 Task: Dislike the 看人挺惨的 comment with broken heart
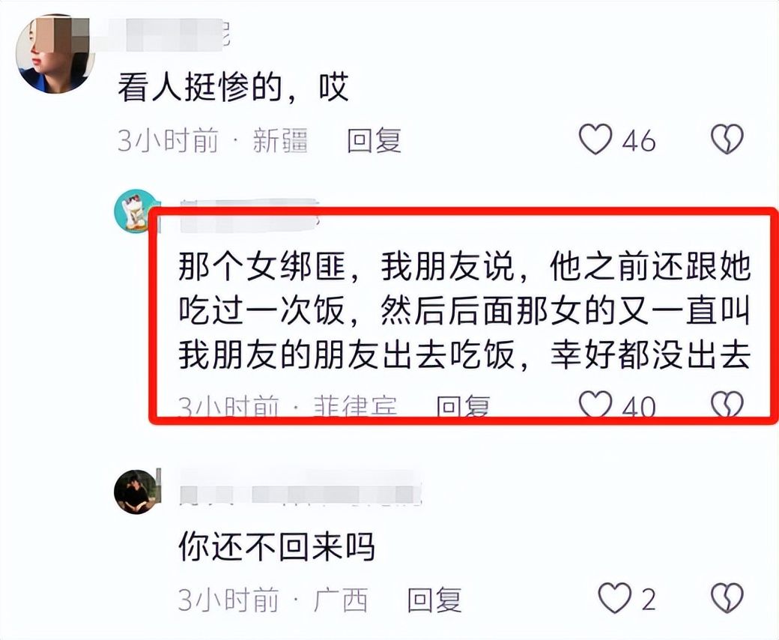(727, 139)
